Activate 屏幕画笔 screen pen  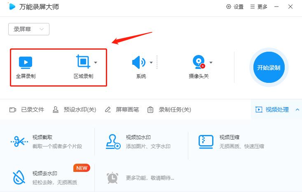(122, 110)
